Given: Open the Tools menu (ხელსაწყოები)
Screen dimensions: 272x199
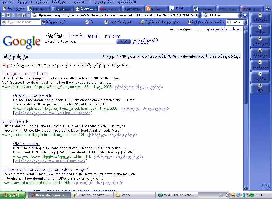Looking at the screenshot, I should click(x=104, y=2).
